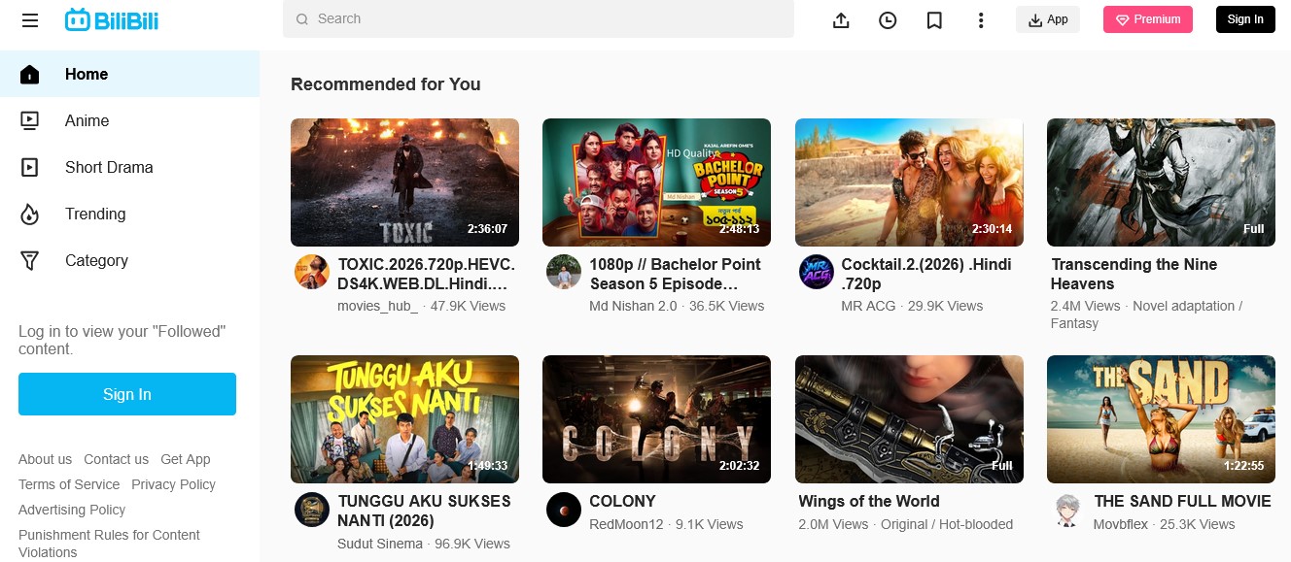Open the Terms of Service link
Viewport: 1291px width, 562px height.
point(69,484)
